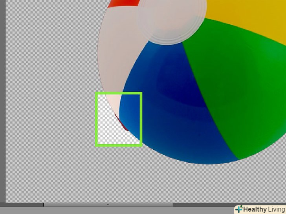Image resolution: width=286 pixels, height=214 pixels.
Task: Click the beach ball's white center cap
Action: tap(172, 21)
